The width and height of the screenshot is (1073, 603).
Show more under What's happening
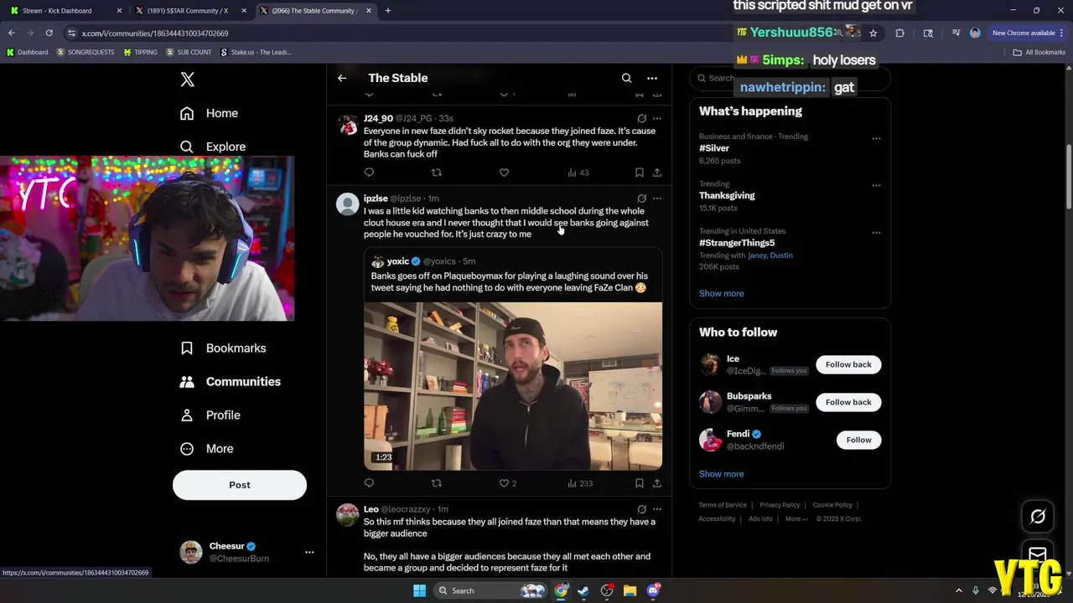click(721, 293)
